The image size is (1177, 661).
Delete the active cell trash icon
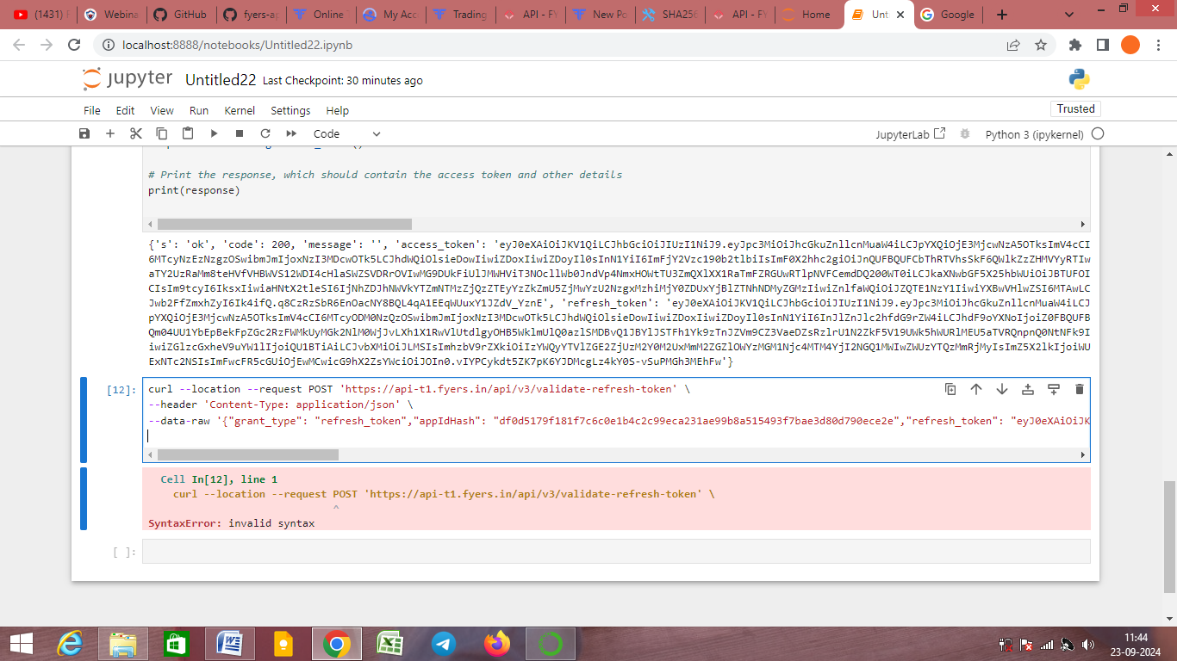pyautogui.click(x=1080, y=389)
